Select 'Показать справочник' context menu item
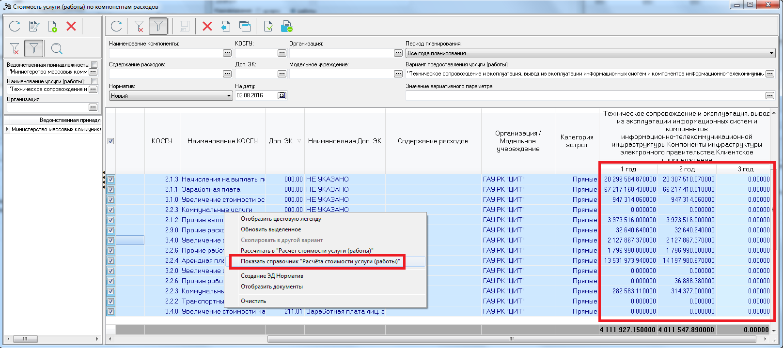Image resolution: width=783 pixels, height=348 pixels. (x=320, y=261)
